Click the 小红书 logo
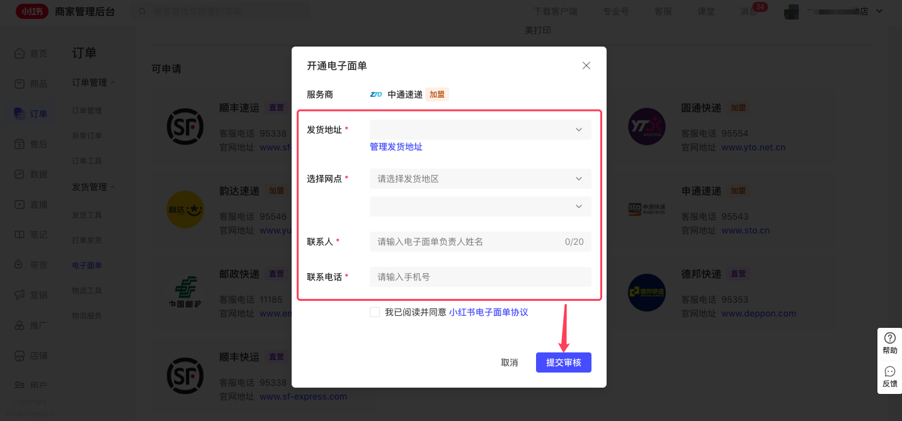The image size is (902, 421). pos(32,11)
